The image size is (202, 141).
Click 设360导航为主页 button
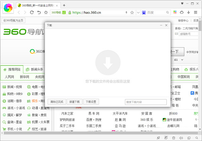coord(13,20)
